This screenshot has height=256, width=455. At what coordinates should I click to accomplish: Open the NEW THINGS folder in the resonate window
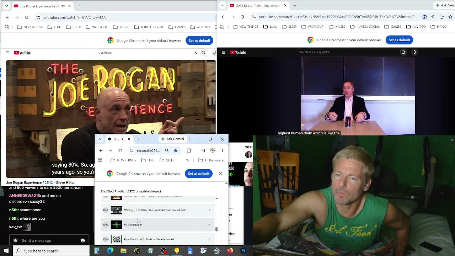123,160
